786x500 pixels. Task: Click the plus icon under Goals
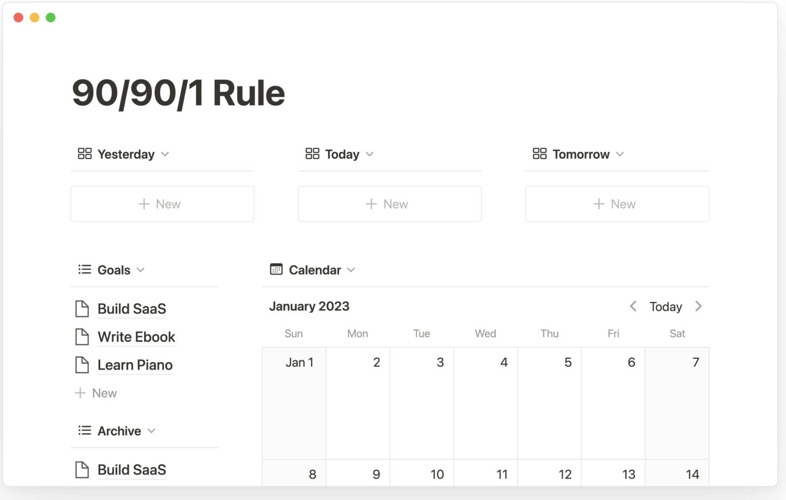(81, 392)
